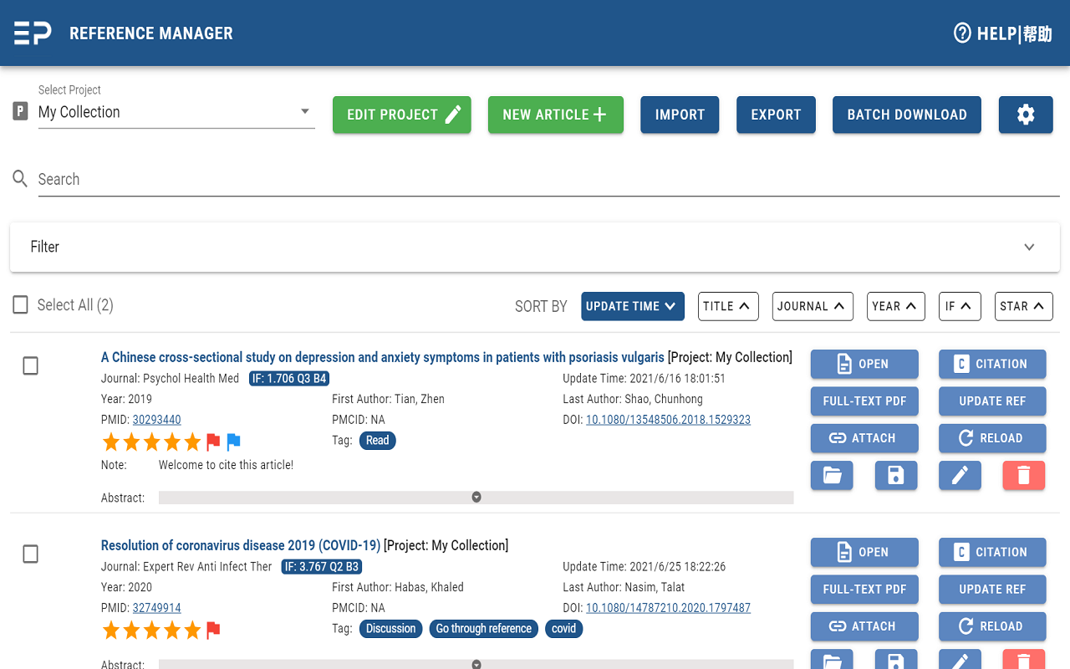1070x669 pixels.
Task: Set fifth star on psoriasis article
Action: [192, 442]
